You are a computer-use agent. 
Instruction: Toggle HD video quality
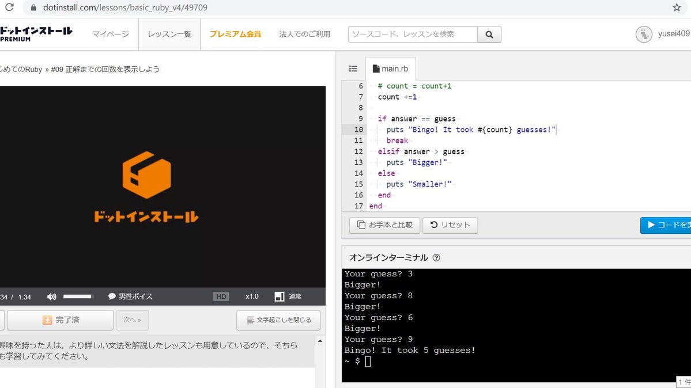tap(221, 296)
